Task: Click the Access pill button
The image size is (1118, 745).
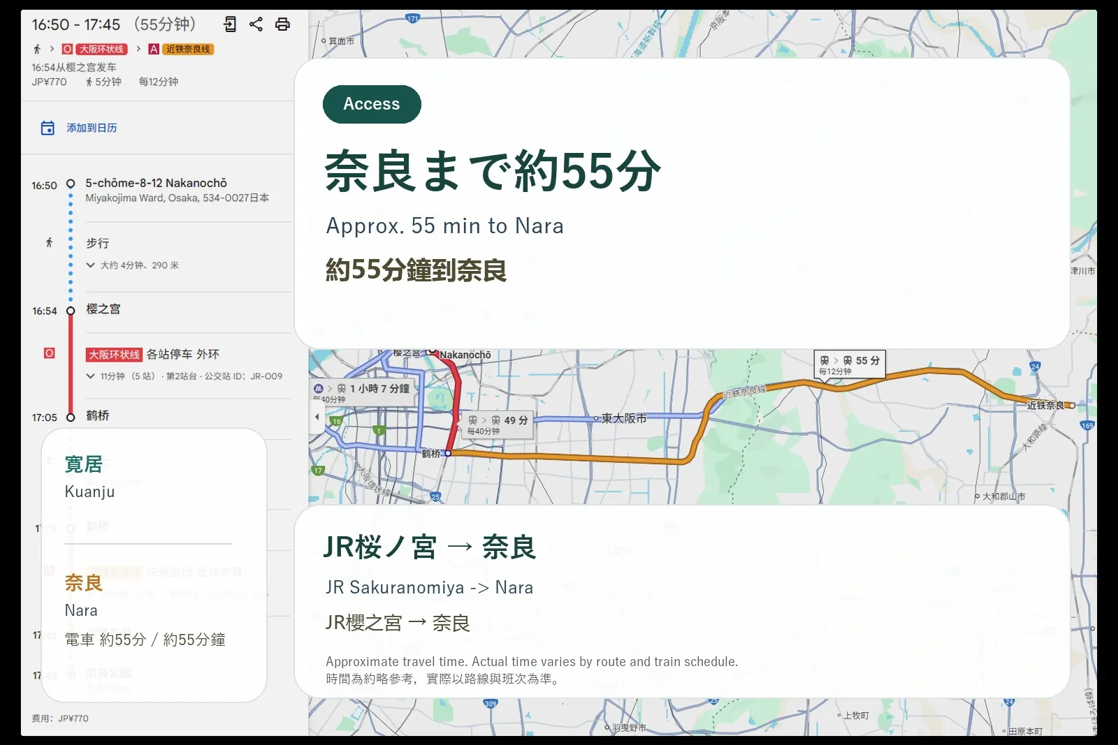Action: pos(372,104)
